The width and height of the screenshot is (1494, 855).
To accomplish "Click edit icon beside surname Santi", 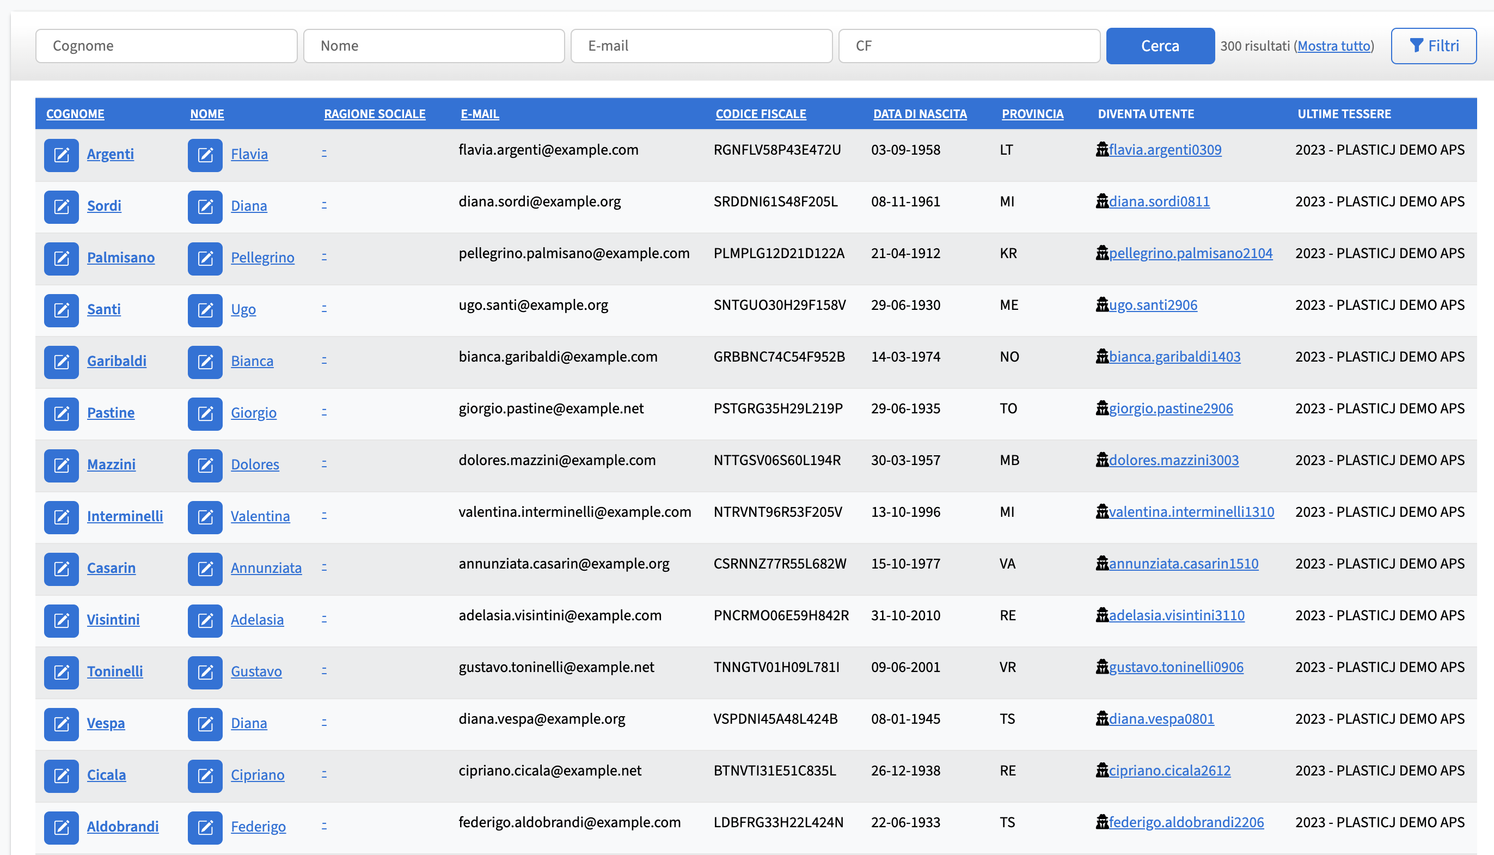I will coord(62,310).
